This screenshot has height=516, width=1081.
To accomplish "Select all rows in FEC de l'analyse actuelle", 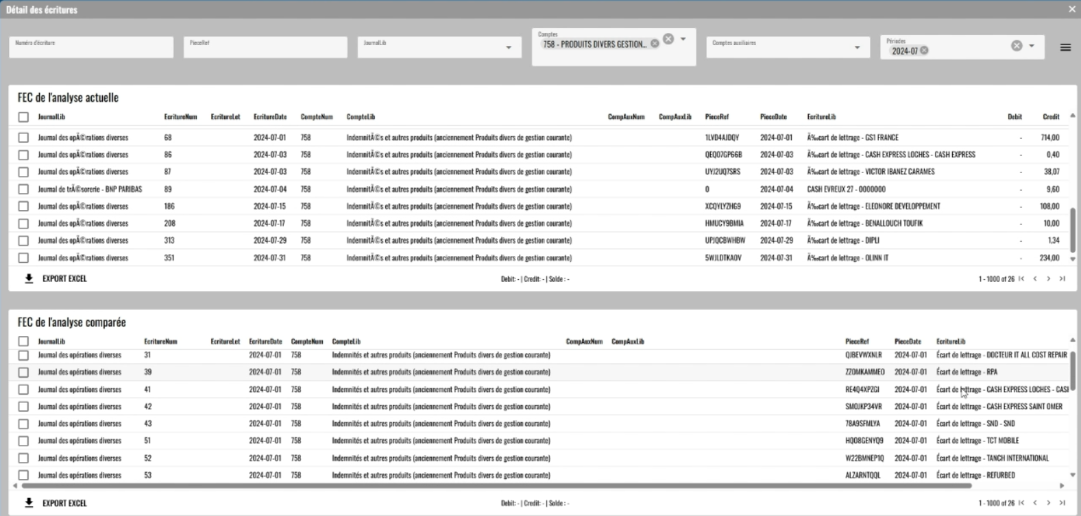I will (x=23, y=117).
